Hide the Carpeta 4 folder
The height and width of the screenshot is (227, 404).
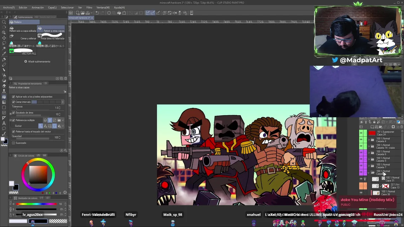361,139
